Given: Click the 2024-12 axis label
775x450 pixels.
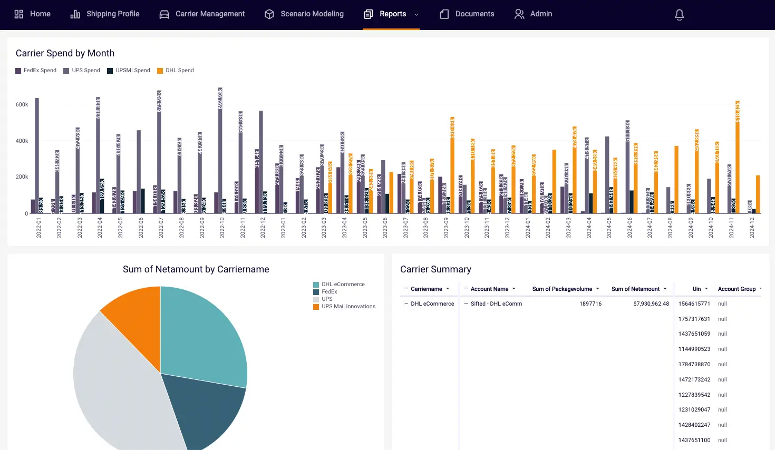Looking at the screenshot, I should click(752, 228).
